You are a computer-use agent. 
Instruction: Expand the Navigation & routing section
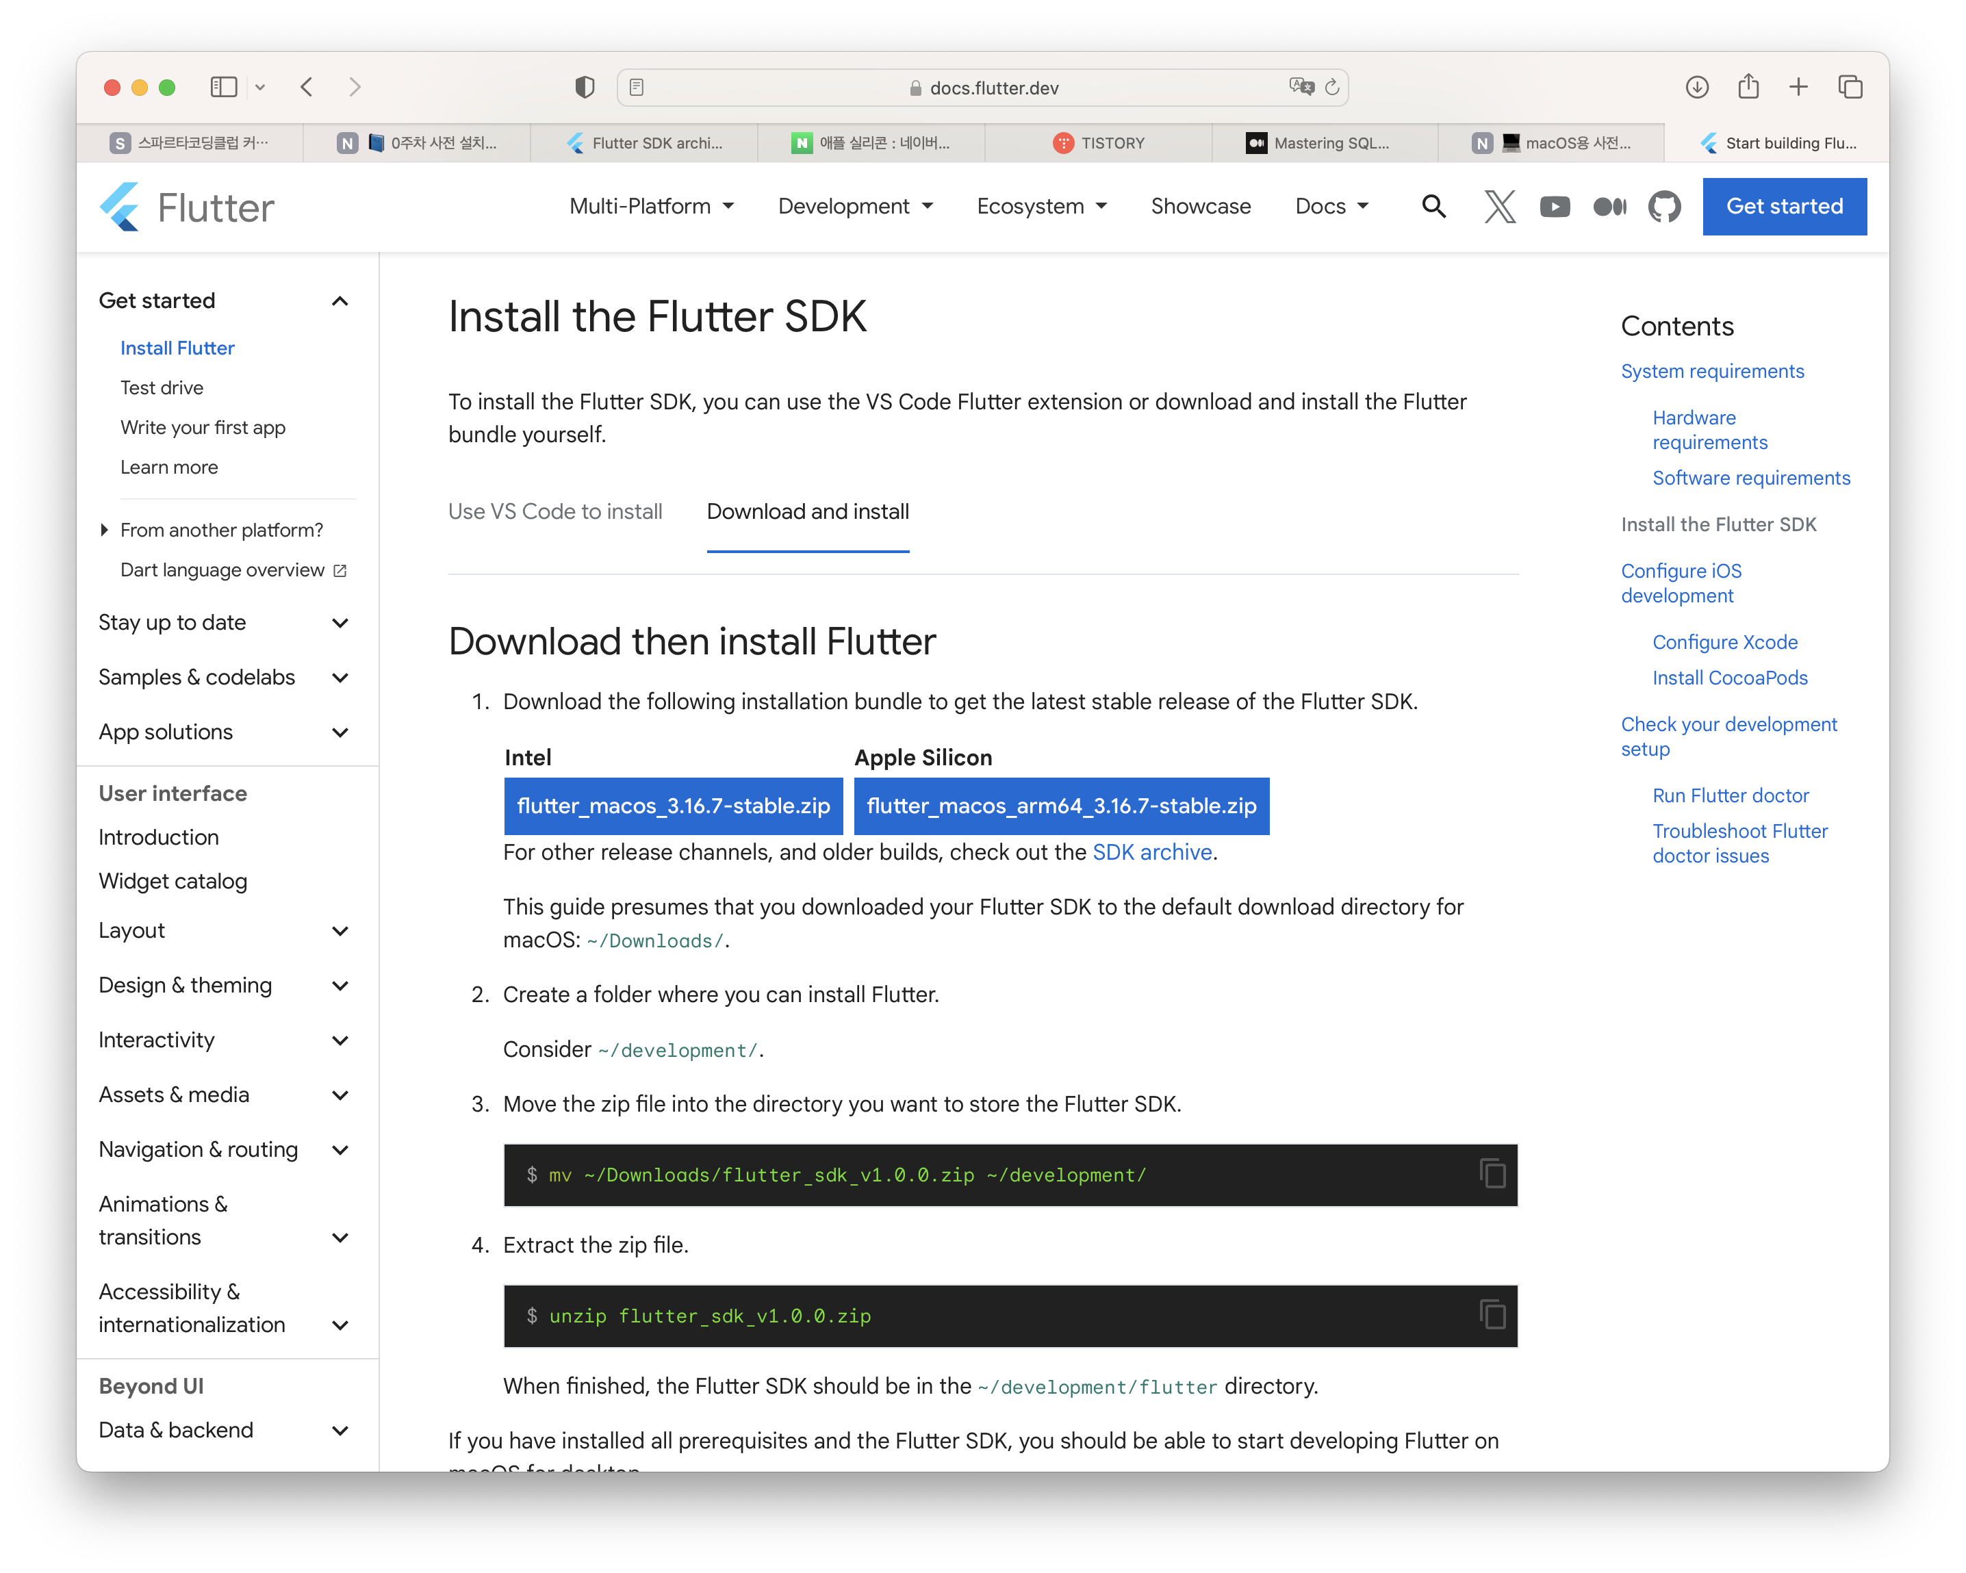pyautogui.click(x=340, y=1150)
